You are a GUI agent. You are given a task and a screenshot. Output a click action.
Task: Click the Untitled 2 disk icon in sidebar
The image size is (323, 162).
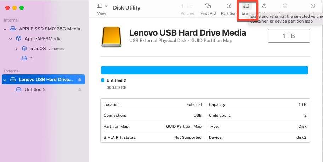[x=18, y=89]
